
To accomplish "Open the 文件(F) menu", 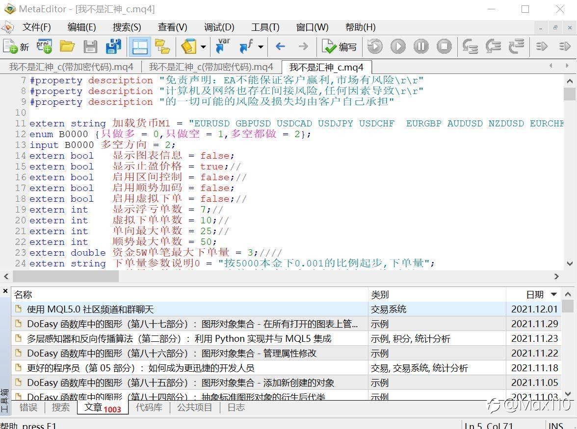I will pos(36,27).
